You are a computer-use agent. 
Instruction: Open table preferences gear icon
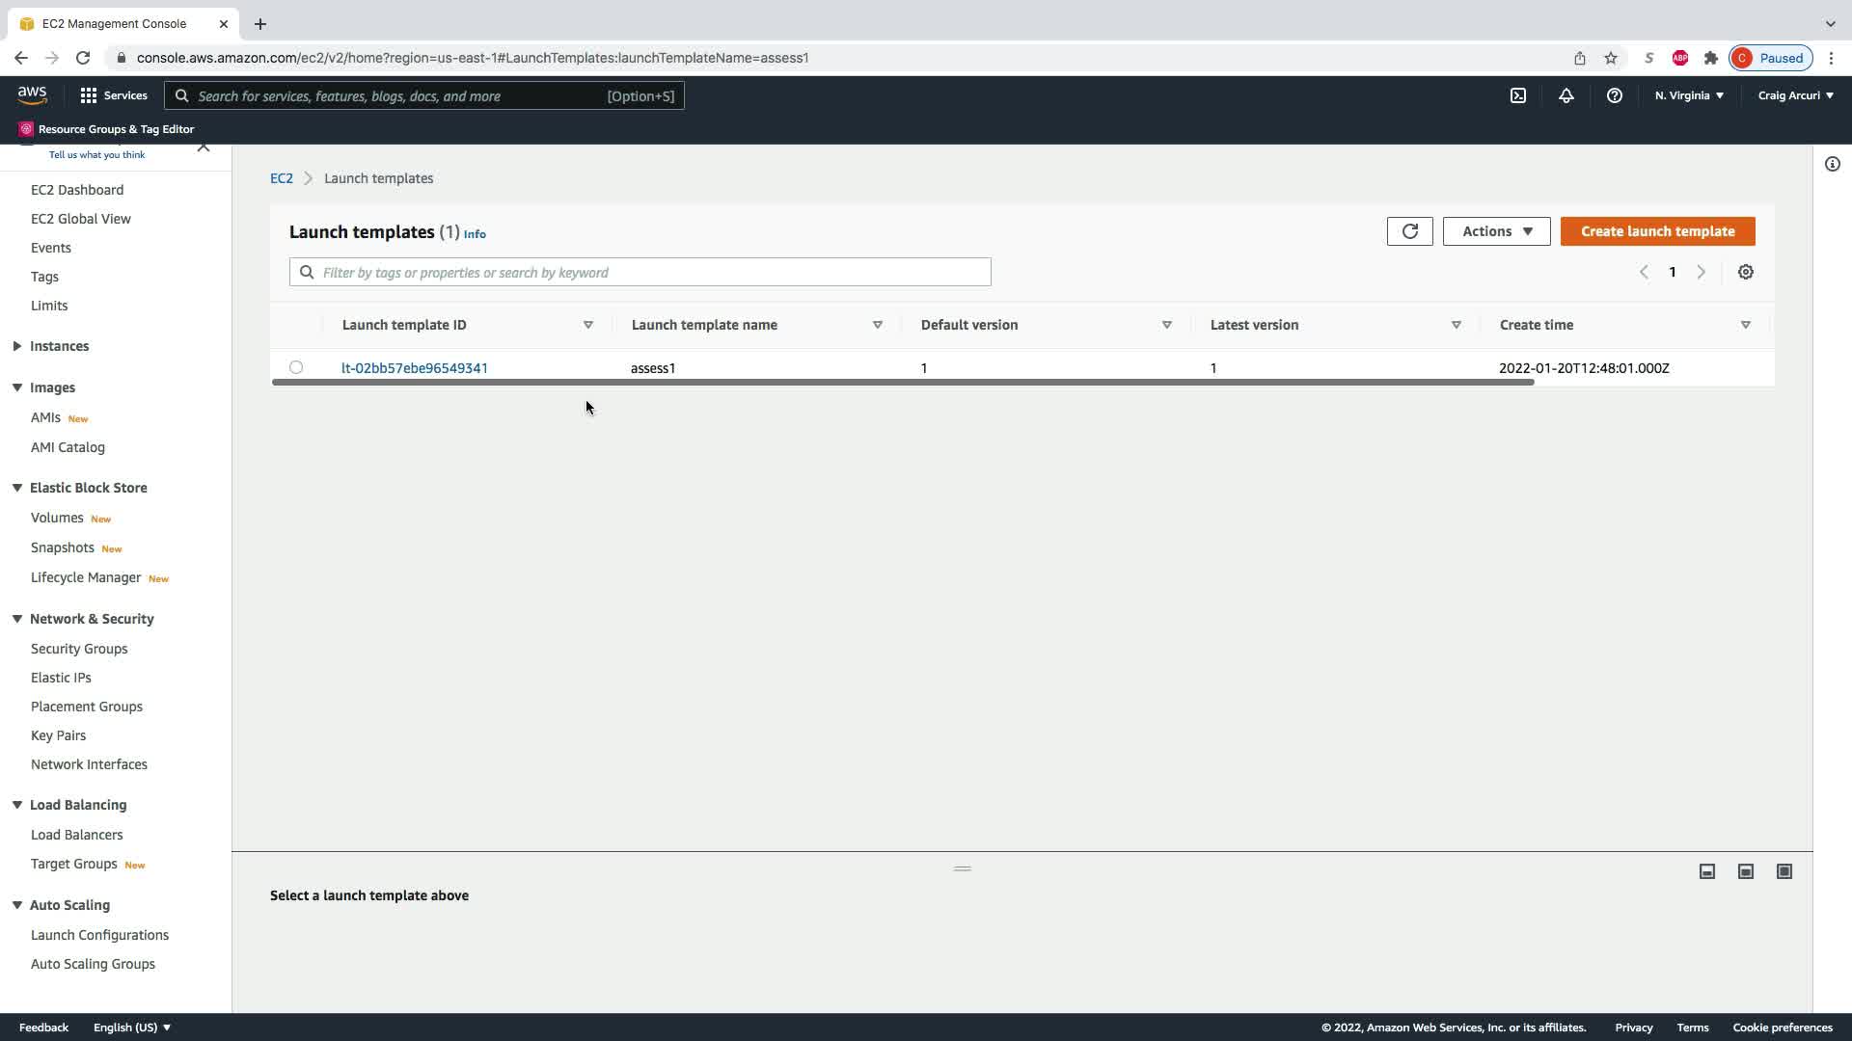[1745, 272]
